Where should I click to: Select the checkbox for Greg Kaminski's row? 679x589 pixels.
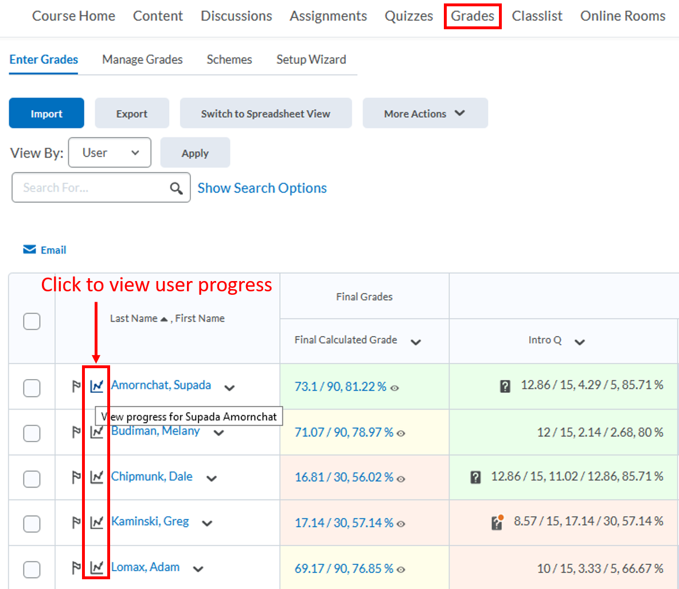(x=32, y=523)
